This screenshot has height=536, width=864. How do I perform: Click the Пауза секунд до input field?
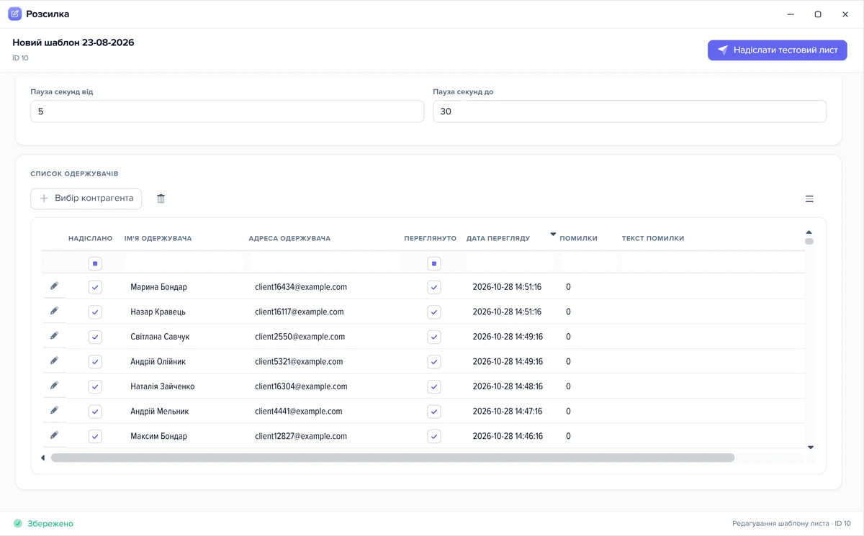pos(630,112)
